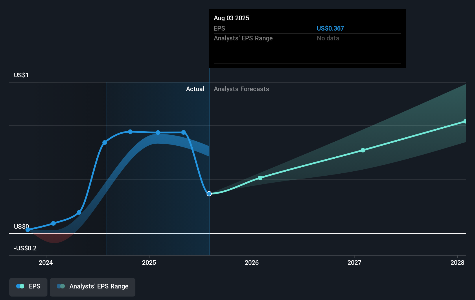
Task: Click the Analysts' EPS Range tooltip row label
Action: (x=243, y=38)
